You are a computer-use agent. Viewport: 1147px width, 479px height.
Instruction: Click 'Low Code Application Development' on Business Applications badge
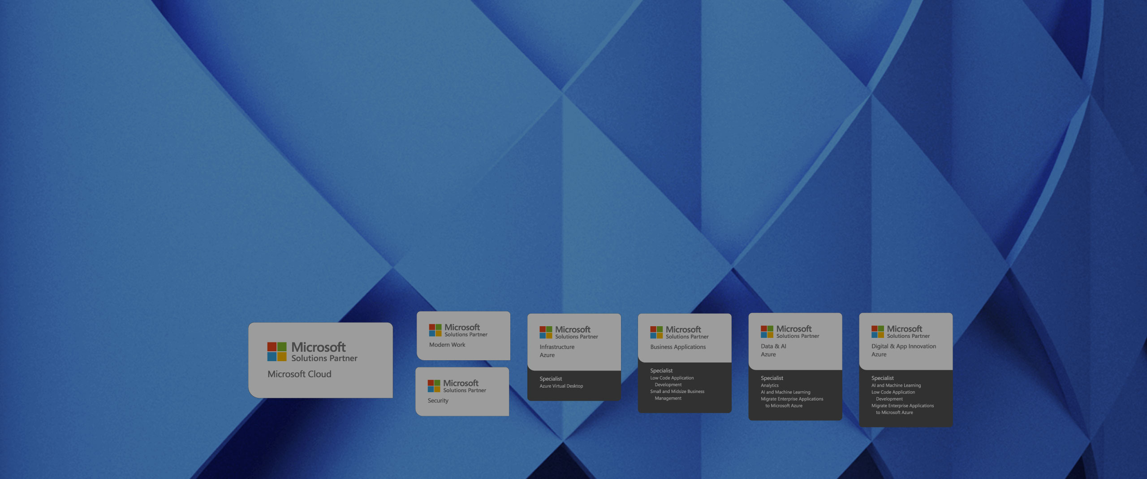(x=672, y=381)
